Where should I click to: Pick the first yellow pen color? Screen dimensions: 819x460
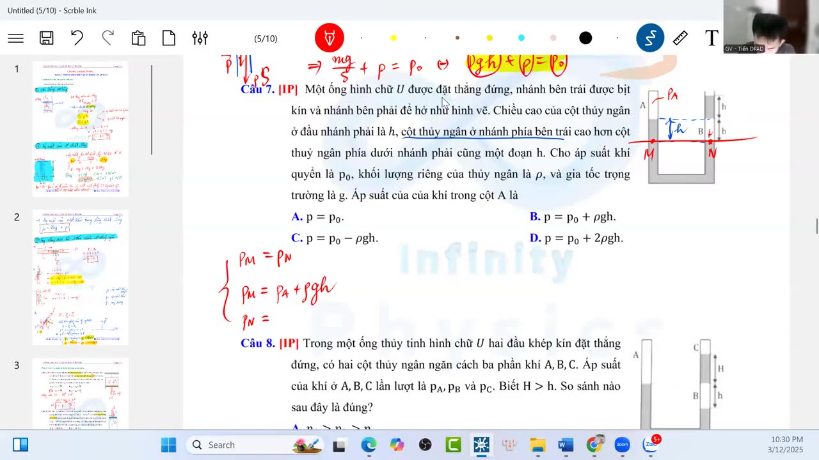point(394,38)
